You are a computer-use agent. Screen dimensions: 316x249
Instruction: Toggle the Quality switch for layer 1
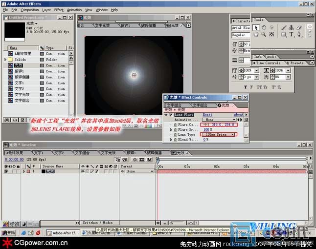[x=92, y=171]
